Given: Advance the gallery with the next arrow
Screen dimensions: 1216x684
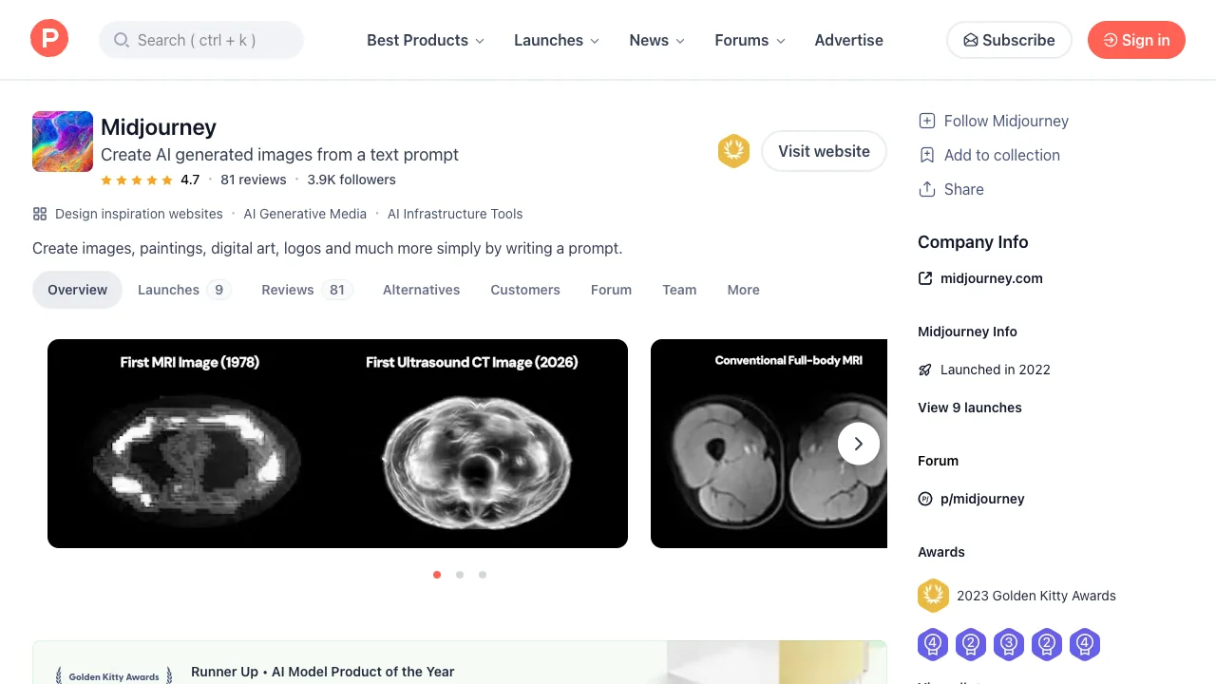Looking at the screenshot, I should click(859, 444).
